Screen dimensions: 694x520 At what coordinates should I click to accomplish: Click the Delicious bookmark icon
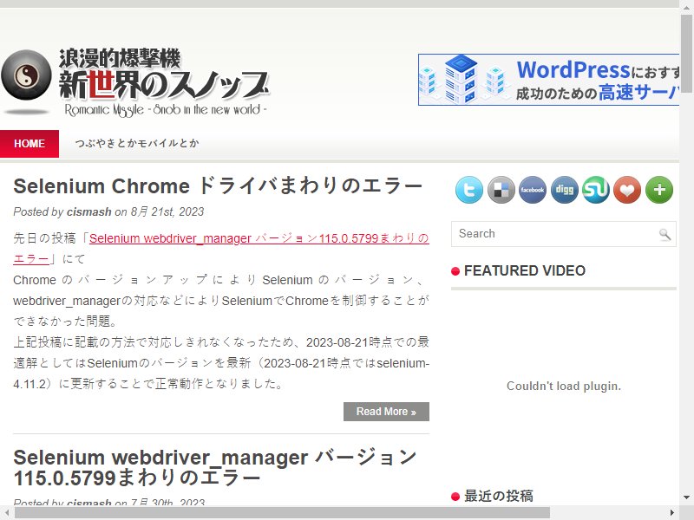coord(501,190)
